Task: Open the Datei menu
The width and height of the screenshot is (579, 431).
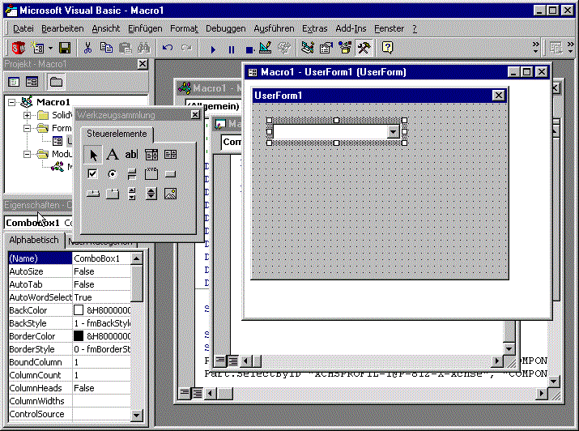Action: [x=23, y=28]
